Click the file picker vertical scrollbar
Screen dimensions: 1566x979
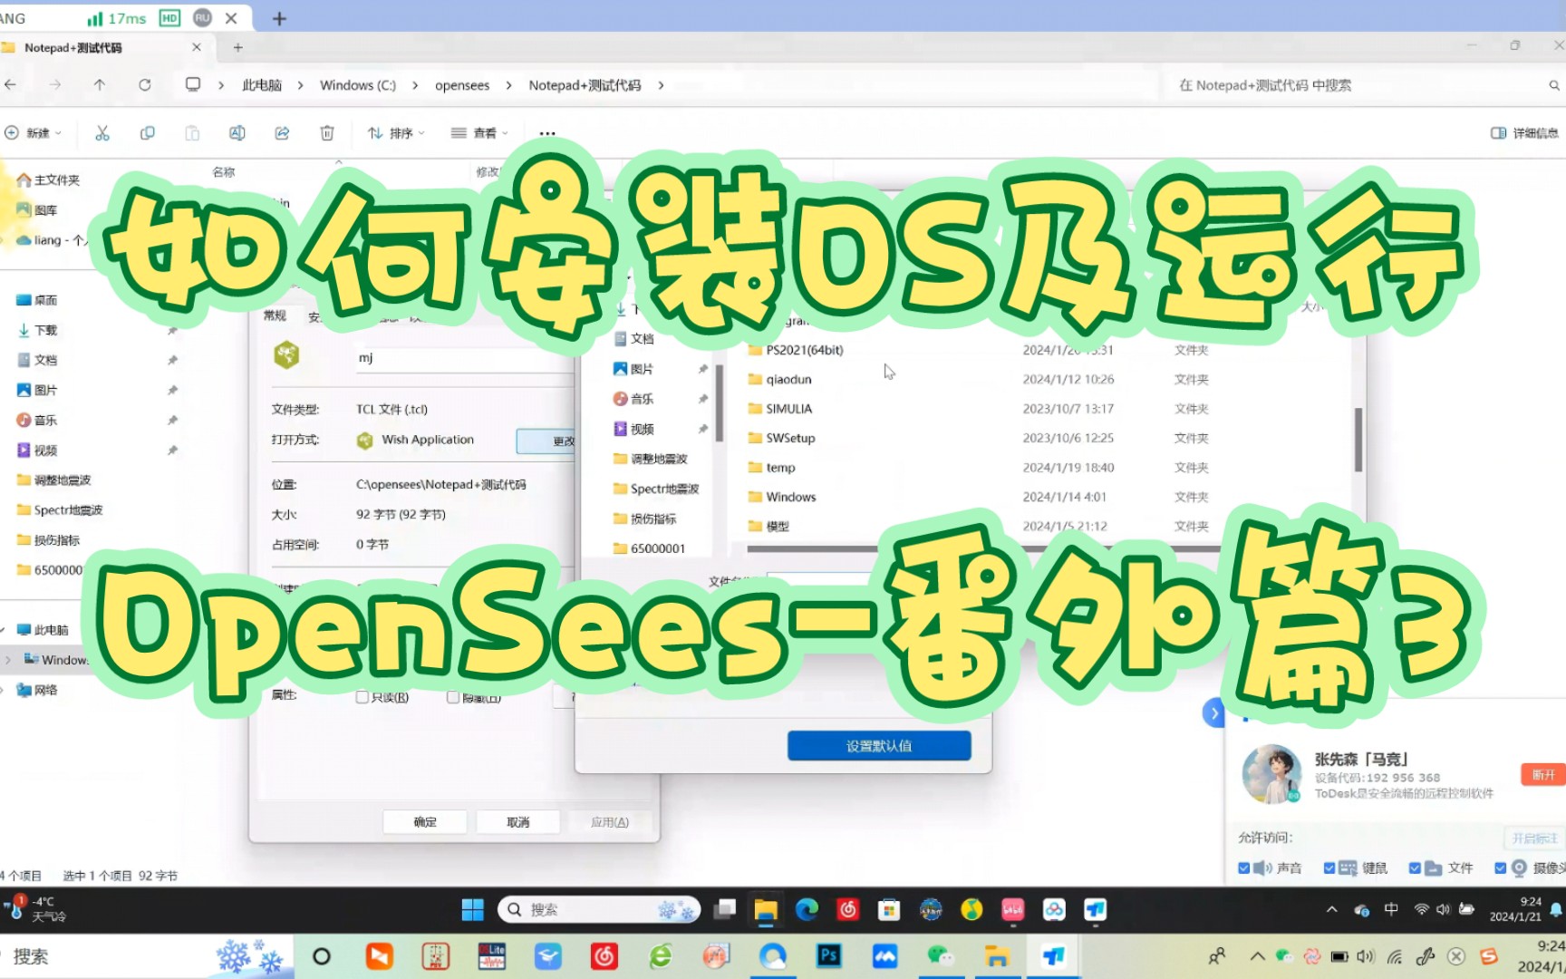coord(1358,440)
